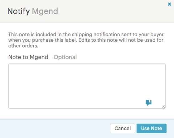Click the empty beige header area

(111, 11)
